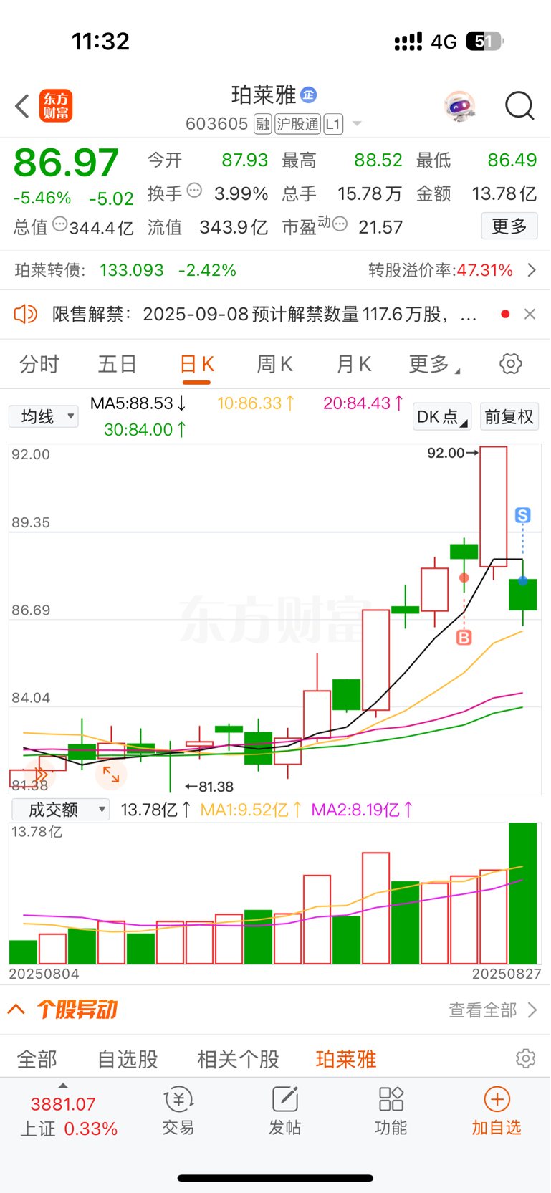Tap the verified badge beside 珀莱雅 title
This screenshot has height=1193, width=551.
pos(309,95)
